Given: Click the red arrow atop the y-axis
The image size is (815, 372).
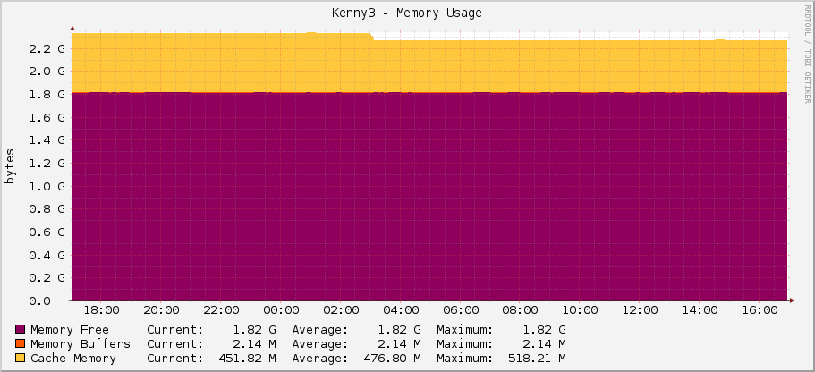Looking at the screenshot, I should (x=72, y=28).
